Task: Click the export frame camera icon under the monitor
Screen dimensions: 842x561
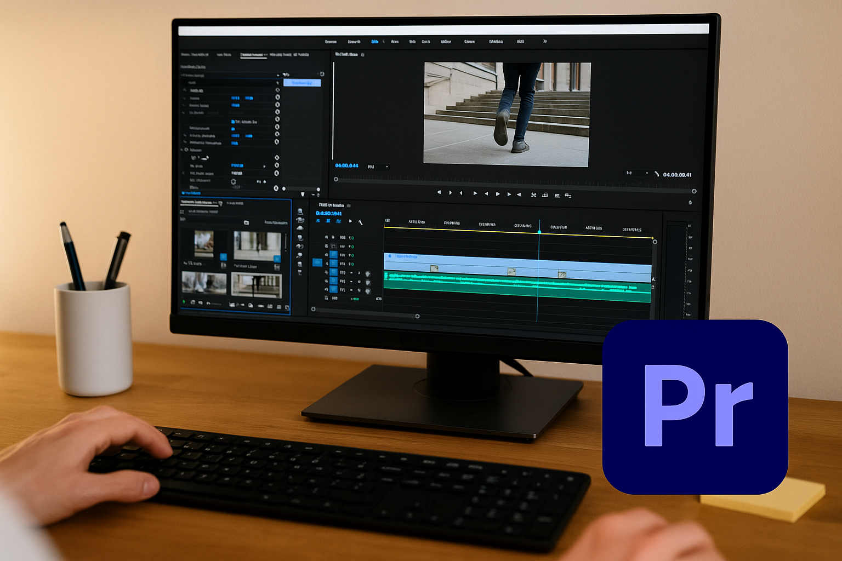Action: coord(557,196)
